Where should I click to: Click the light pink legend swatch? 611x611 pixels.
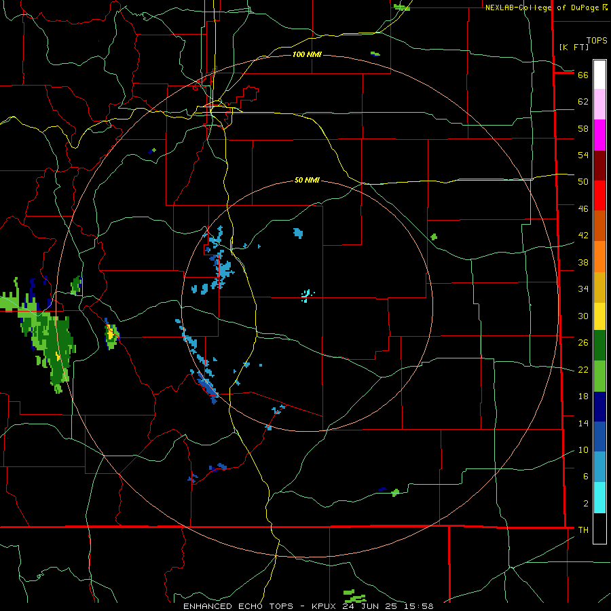coord(599,105)
